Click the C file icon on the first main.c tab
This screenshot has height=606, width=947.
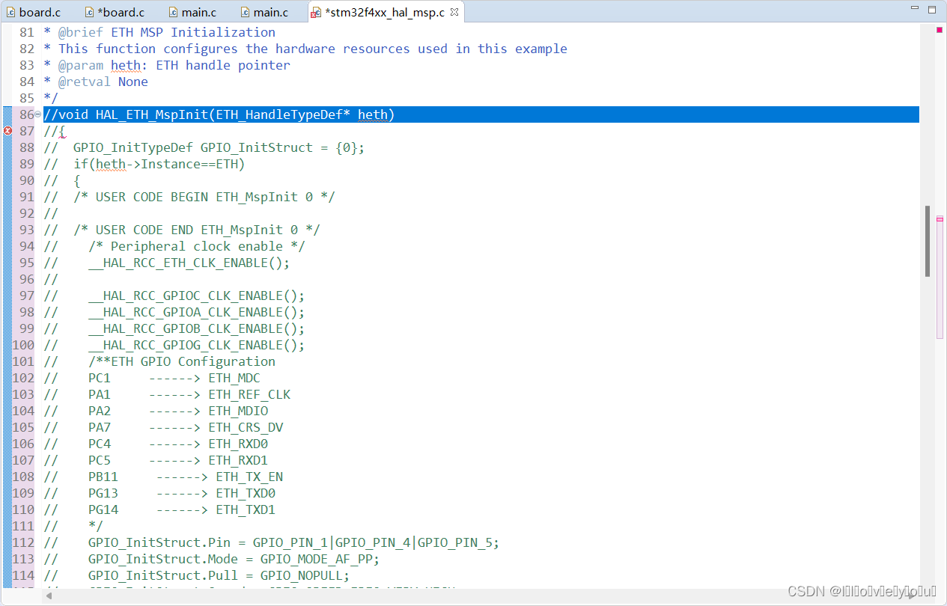(x=173, y=11)
